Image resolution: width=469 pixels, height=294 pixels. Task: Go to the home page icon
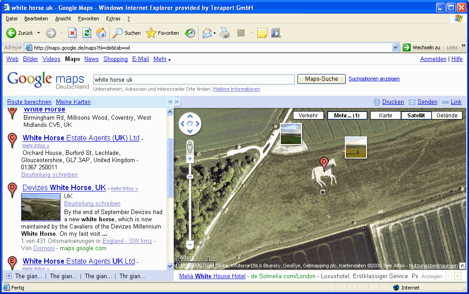pyautogui.click(x=101, y=33)
